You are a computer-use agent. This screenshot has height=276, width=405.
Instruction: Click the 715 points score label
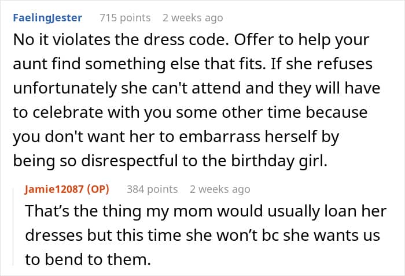point(125,18)
